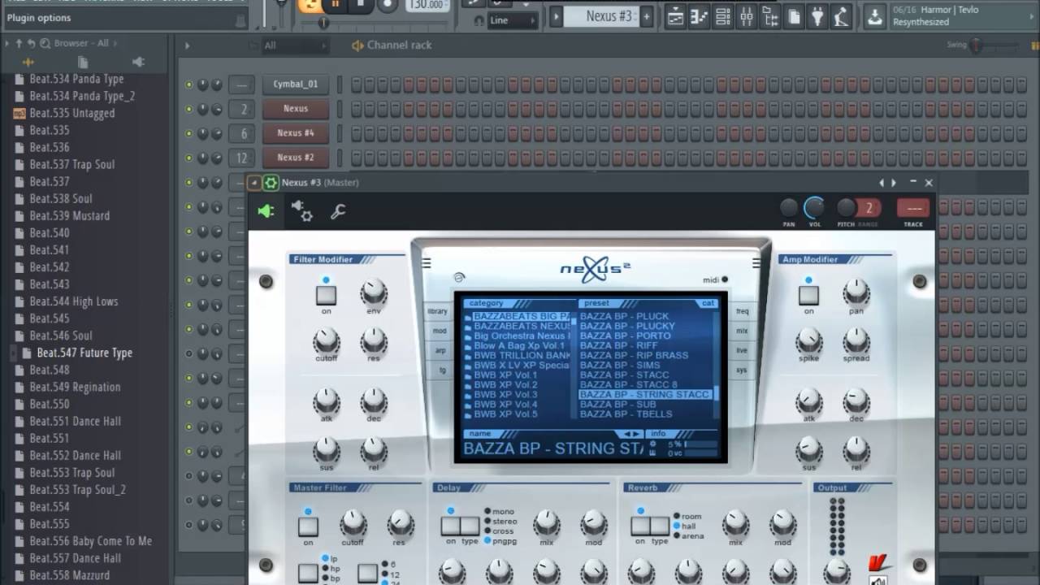Viewport: 1040px width, 585px height.
Task: Open the plugin picker plug icon
Action: click(818, 16)
